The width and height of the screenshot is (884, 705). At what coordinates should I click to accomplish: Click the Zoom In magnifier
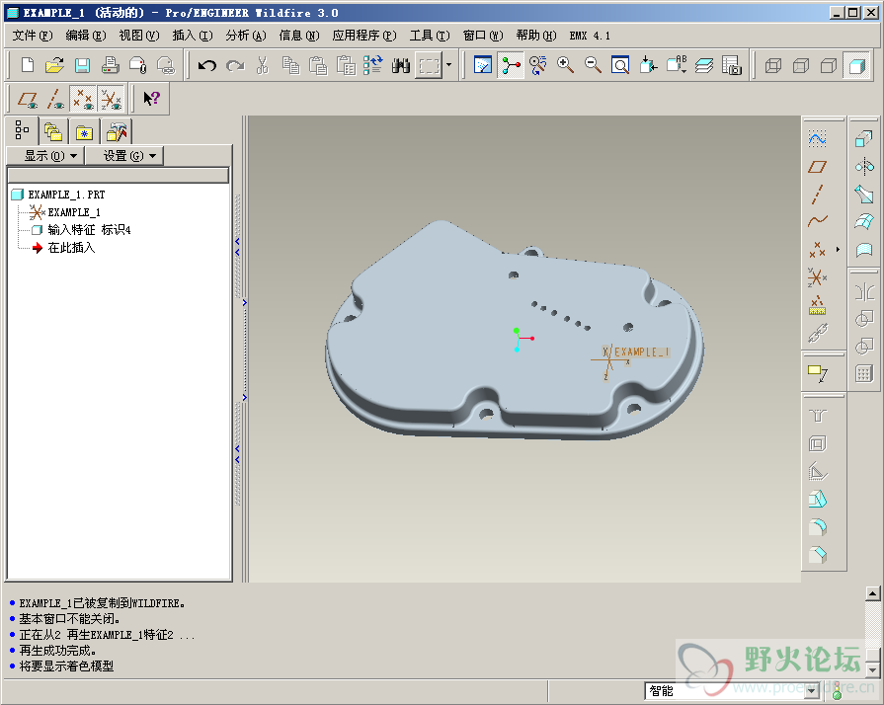565,65
